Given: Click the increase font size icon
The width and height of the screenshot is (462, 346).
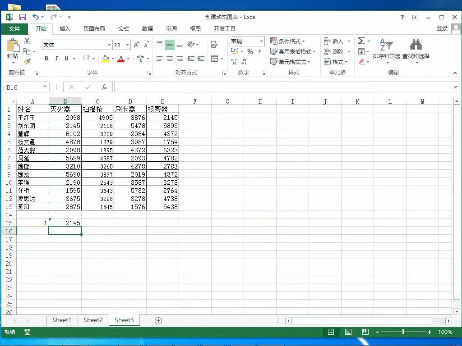Looking at the screenshot, I should (136, 45).
